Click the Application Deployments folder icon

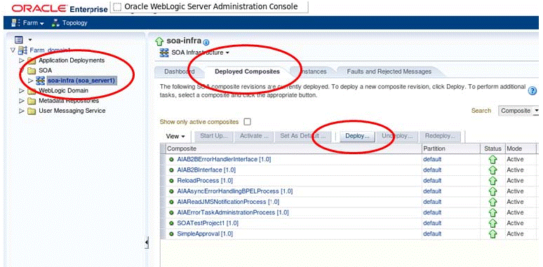click(x=32, y=60)
